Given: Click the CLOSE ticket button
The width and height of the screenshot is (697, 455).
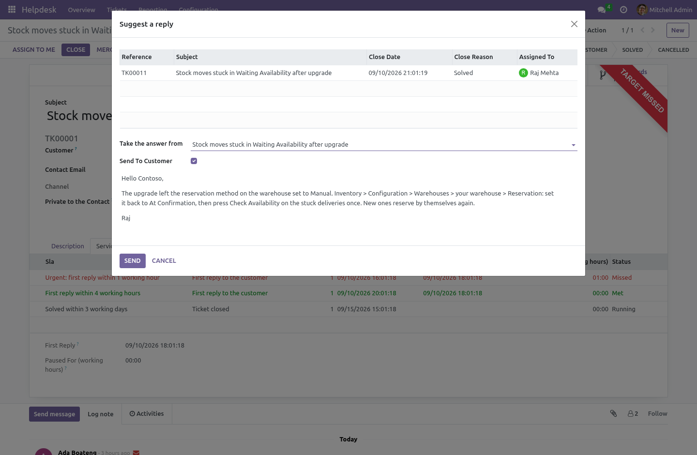Looking at the screenshot, I should (x=76, y=50).
